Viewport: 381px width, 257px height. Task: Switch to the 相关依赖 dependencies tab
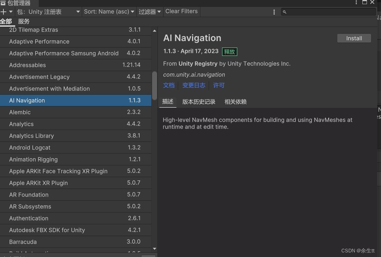(235, 102)
